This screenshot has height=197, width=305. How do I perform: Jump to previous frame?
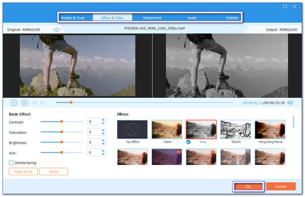click(x=34, y=103)
